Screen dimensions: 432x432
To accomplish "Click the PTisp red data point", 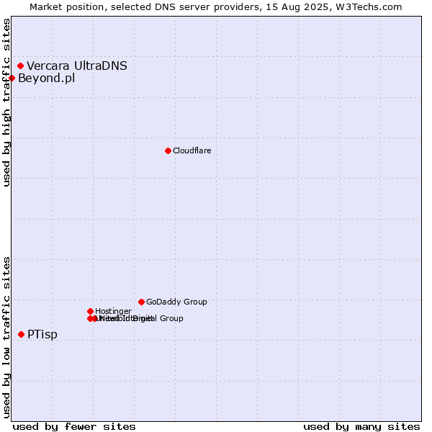I will [21, 335].
